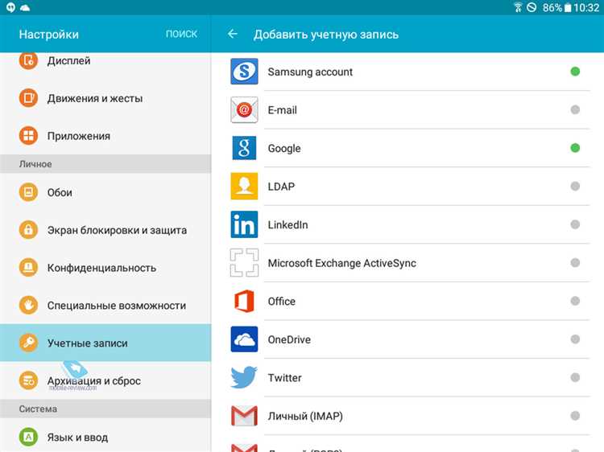Choose Личный (IMAP) account option
Viewport: 604px width, 452px height.
310,416
